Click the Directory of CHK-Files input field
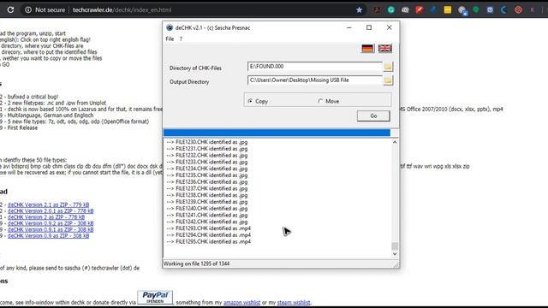Image resolution: width=548 pixels, height=308 pixels. click(x=315, y=67)
